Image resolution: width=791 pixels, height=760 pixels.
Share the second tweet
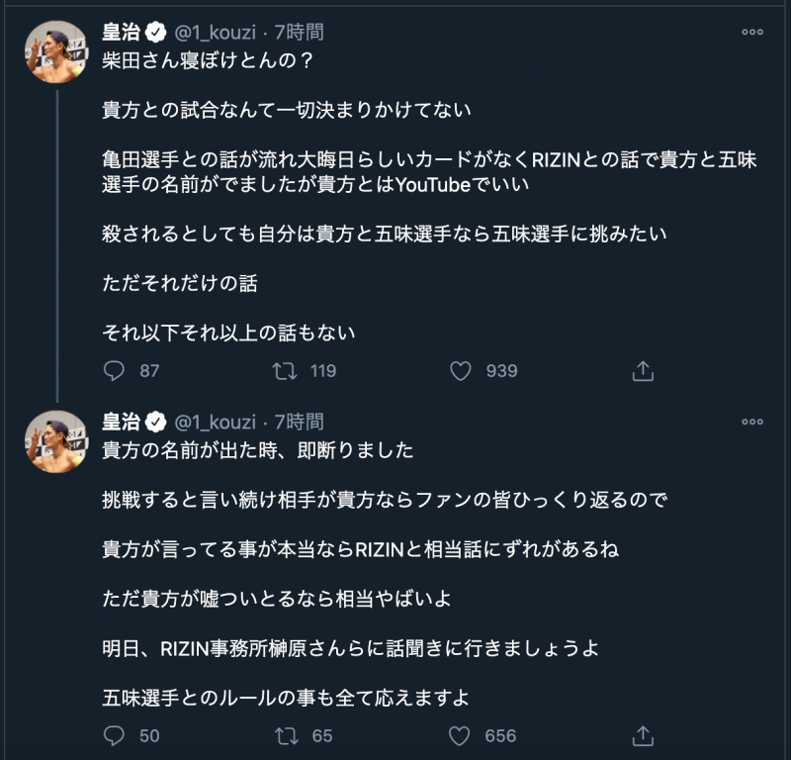(643, 735)
